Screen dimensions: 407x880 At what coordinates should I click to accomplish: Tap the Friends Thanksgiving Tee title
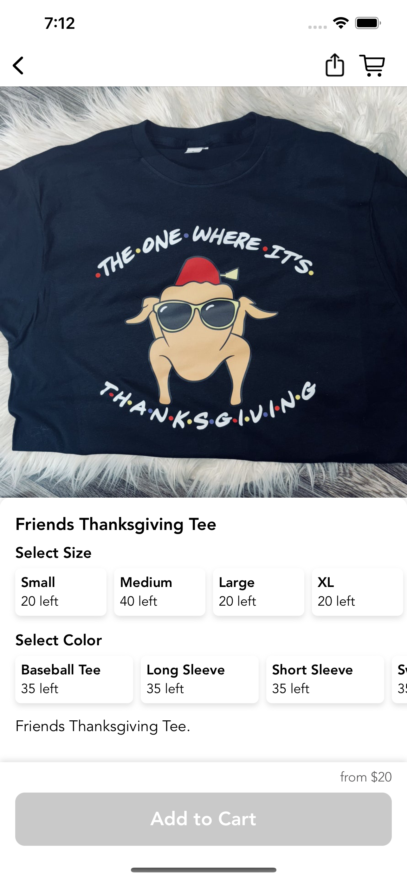click(x=116, y=524)
